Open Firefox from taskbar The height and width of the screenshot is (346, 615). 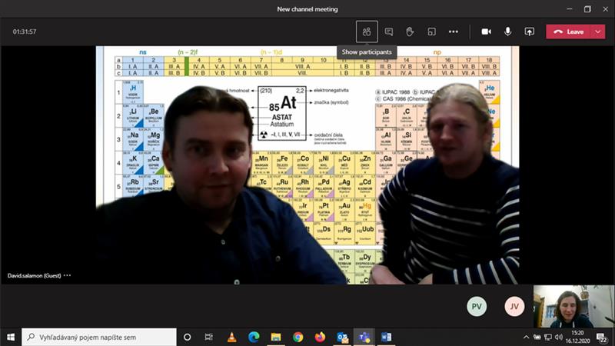(320, 337)
